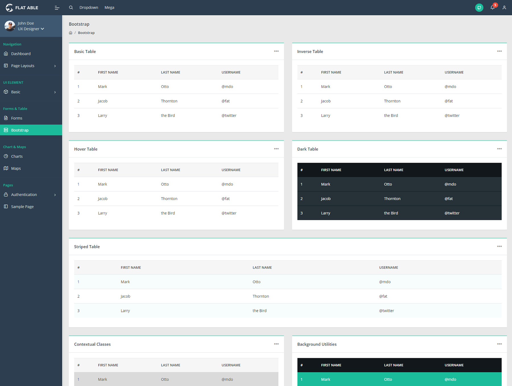
Task: Click the user profile icon in header
Action: point(504,8)
